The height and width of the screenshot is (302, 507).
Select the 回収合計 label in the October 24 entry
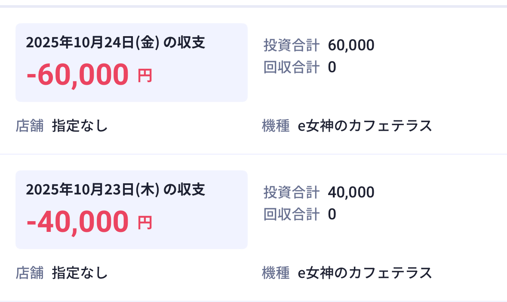click(291, 67)
